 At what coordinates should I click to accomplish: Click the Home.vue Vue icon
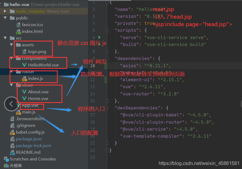pyautogui.click(x=24, y=99)
